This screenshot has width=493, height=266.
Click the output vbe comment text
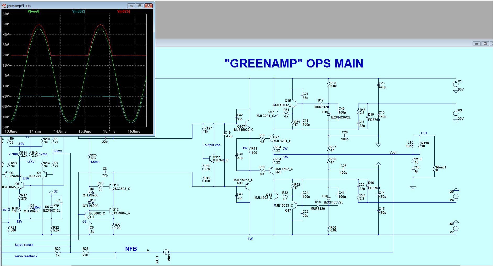click(x=212, y=145)
